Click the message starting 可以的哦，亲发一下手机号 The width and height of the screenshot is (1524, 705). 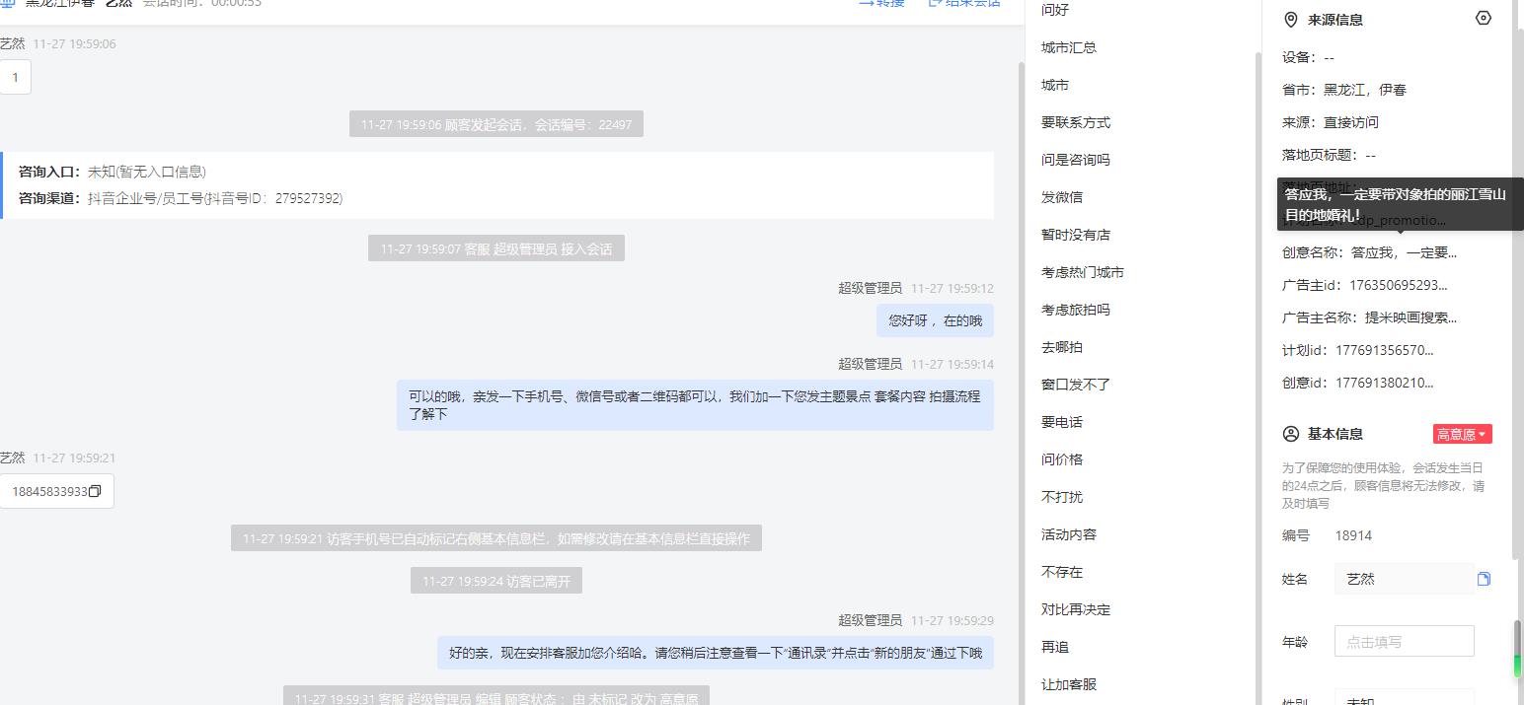click(x=695, y=405)
